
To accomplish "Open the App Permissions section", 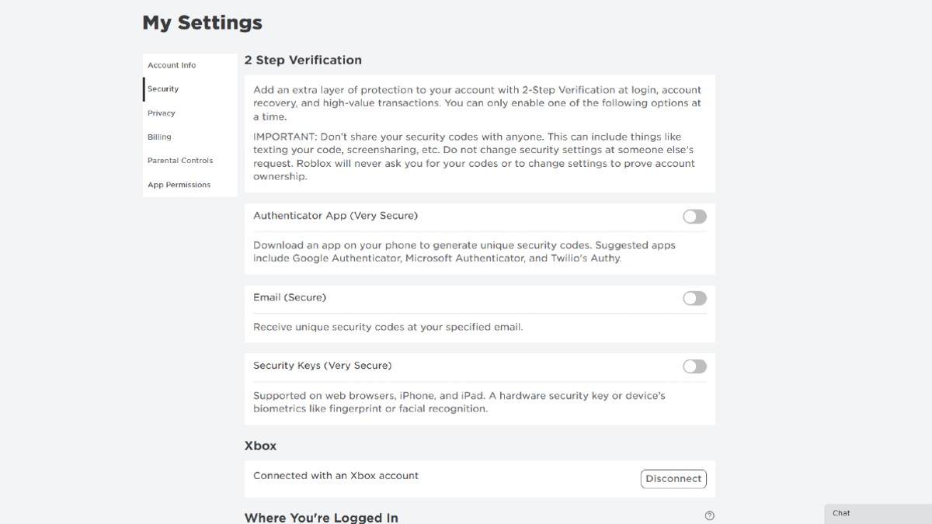I will click(x=178, y=185).
